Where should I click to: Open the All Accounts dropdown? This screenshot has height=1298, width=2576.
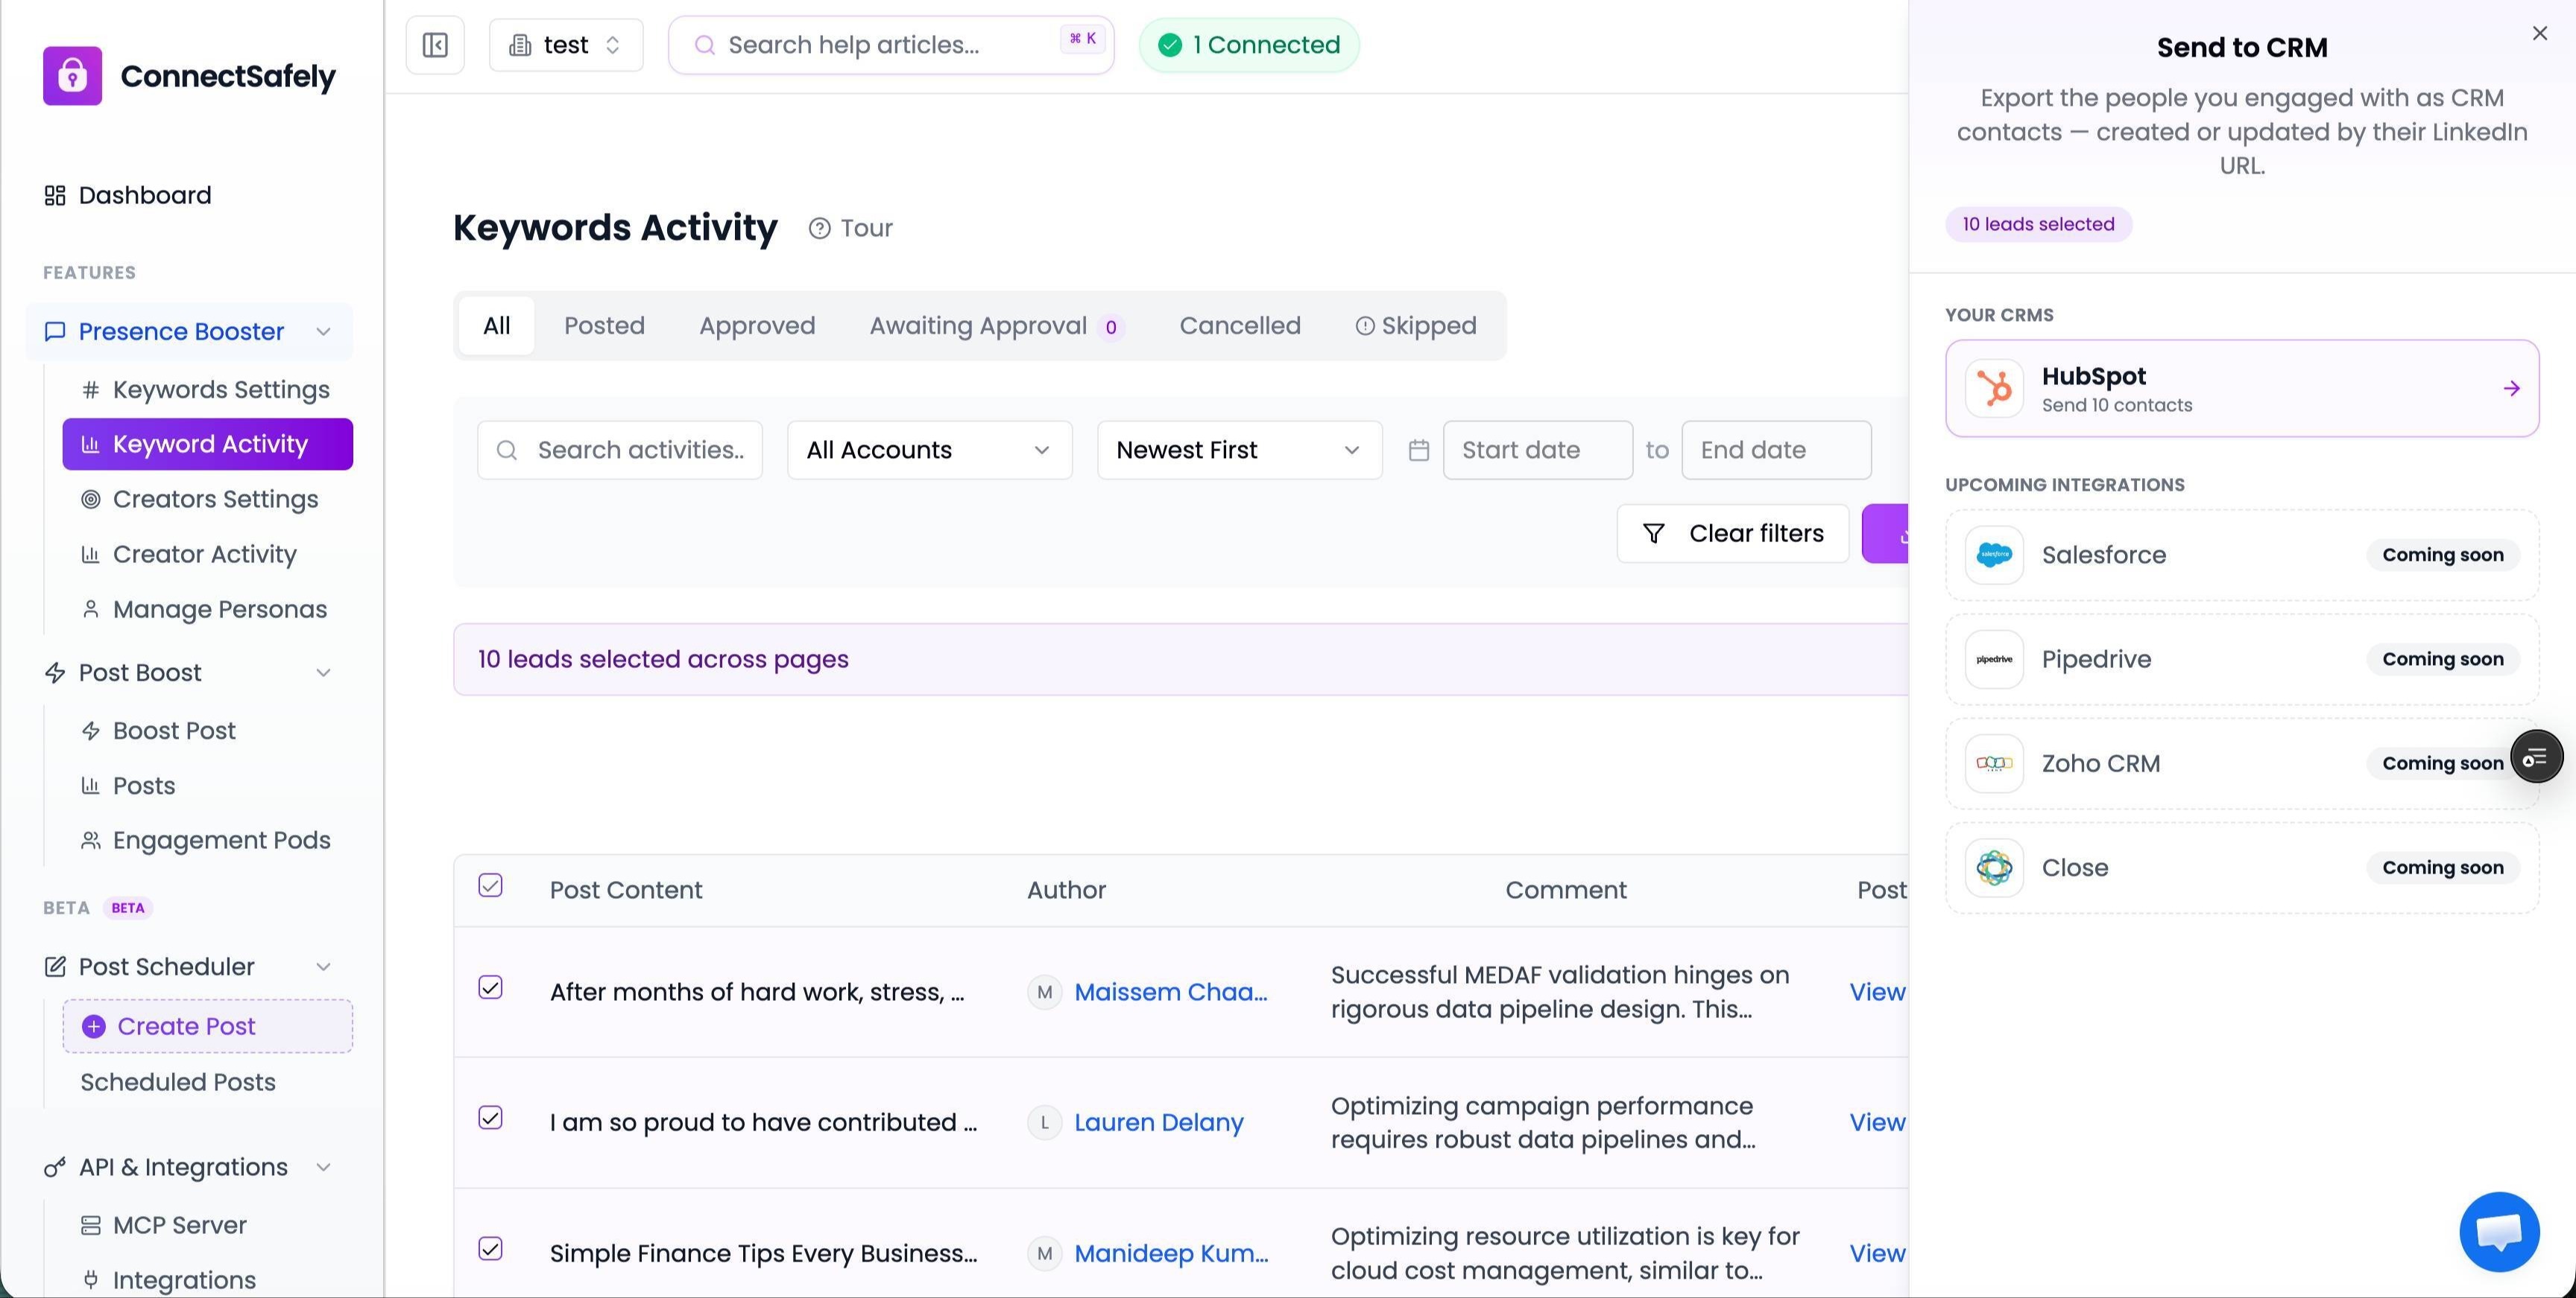coord(929,451)
